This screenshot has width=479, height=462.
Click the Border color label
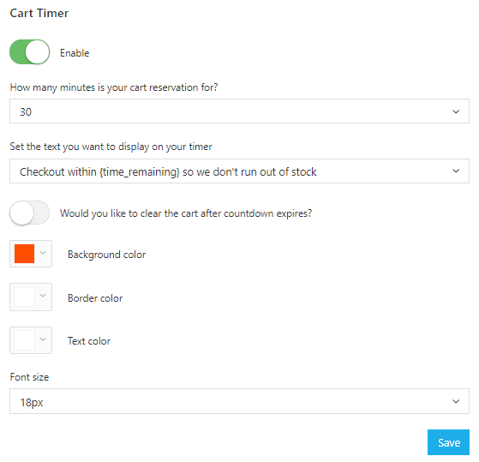click(95, 298)
